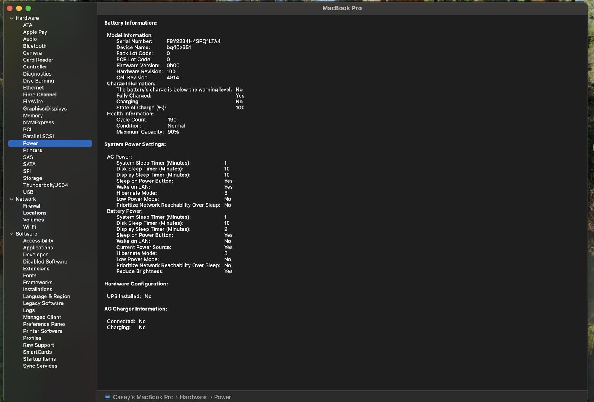Select USB in the Hardware list
Screen dimensions: 594x402
pos(28,192)
